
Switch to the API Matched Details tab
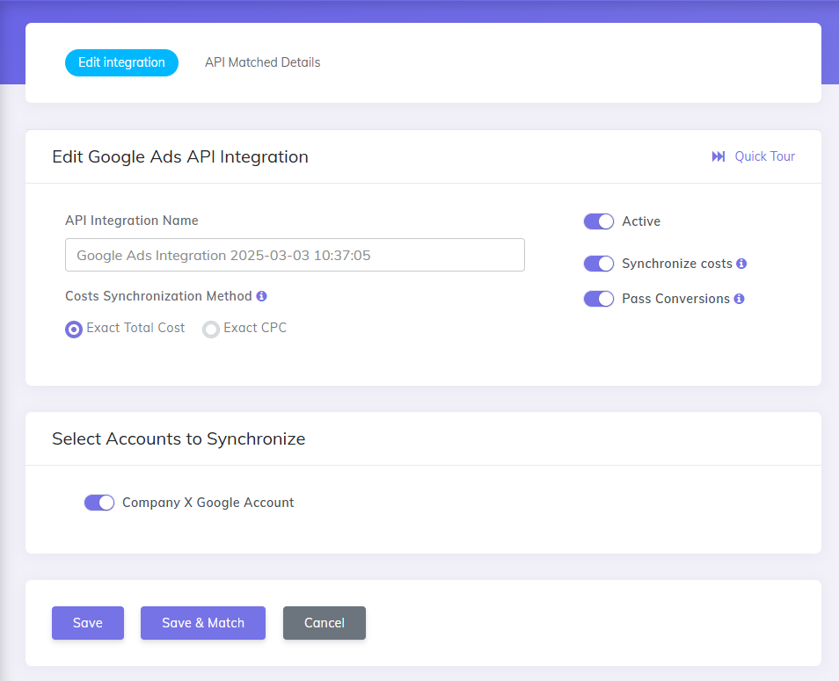tap(262, 62)
